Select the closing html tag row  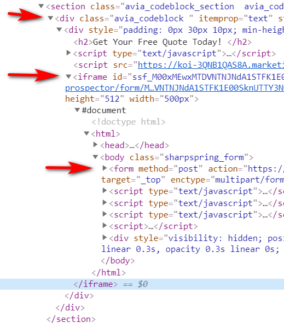point(109,273)
